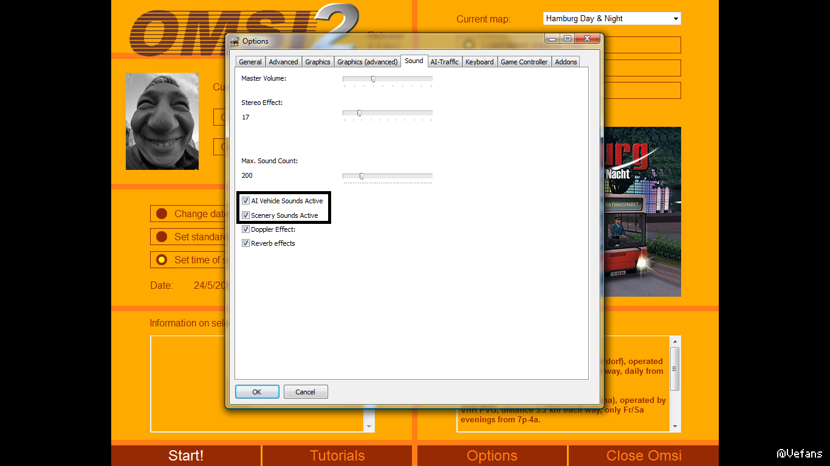The image size is (830, 466).
Task: Expand the Current map dropdown
Action: (676, 19)
